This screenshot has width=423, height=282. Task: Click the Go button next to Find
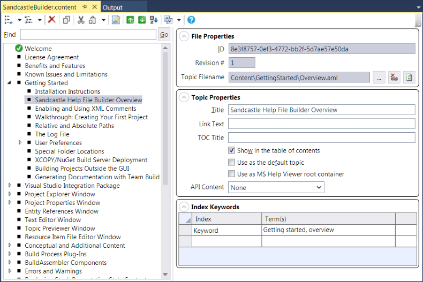(x=164, y=34)
